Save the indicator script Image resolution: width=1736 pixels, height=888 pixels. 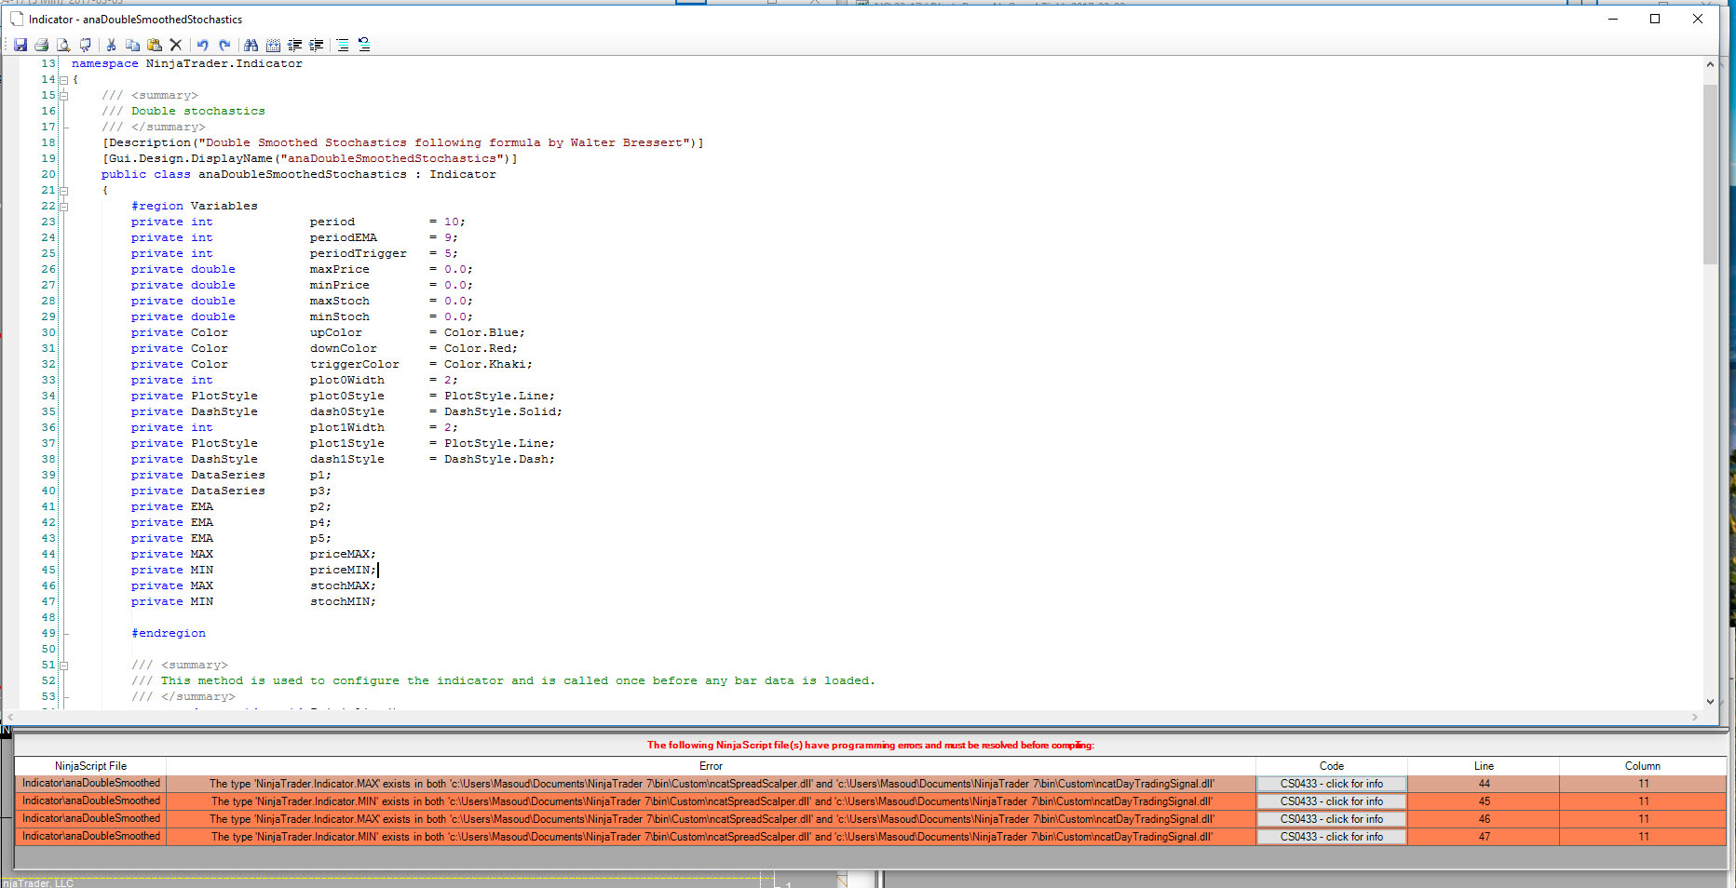coord(20,45)
